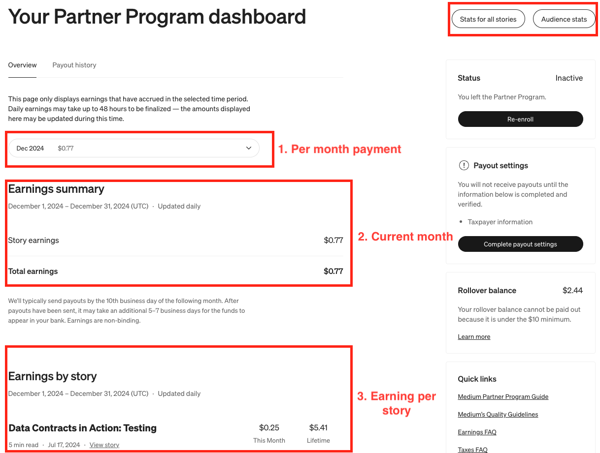
Task: Open the Learn more link under Rollover balance
Action: pos(474,336)
